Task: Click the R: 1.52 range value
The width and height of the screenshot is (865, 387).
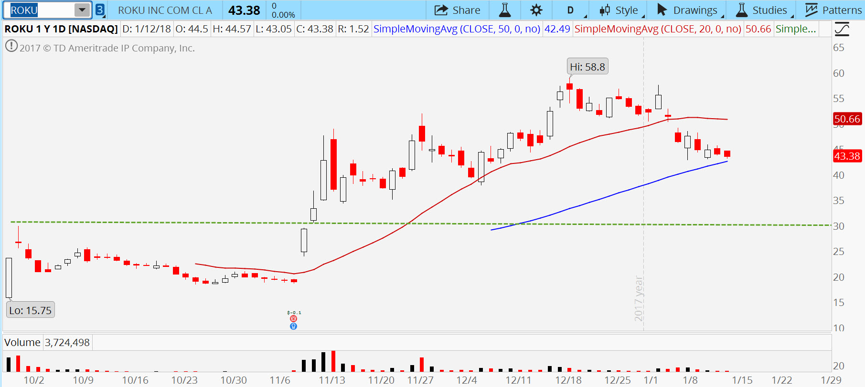Action: tap(353, 29)
